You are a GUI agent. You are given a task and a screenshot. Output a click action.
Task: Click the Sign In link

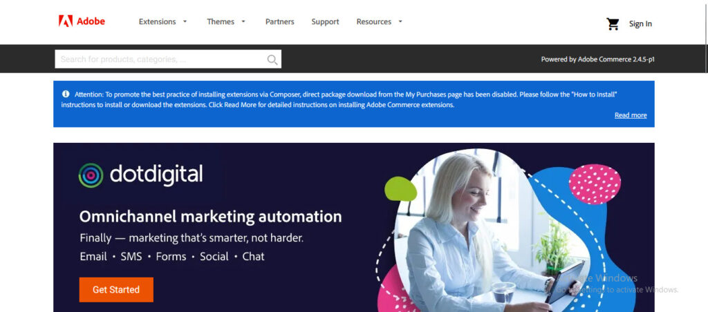pyautogui.click(x=640, y=24)
